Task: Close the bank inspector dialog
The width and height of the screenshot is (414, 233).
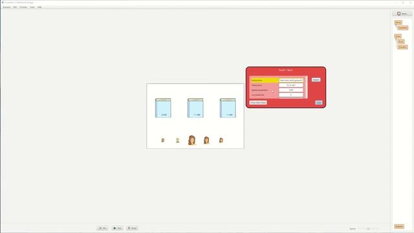Action: (x=319, y=102)
